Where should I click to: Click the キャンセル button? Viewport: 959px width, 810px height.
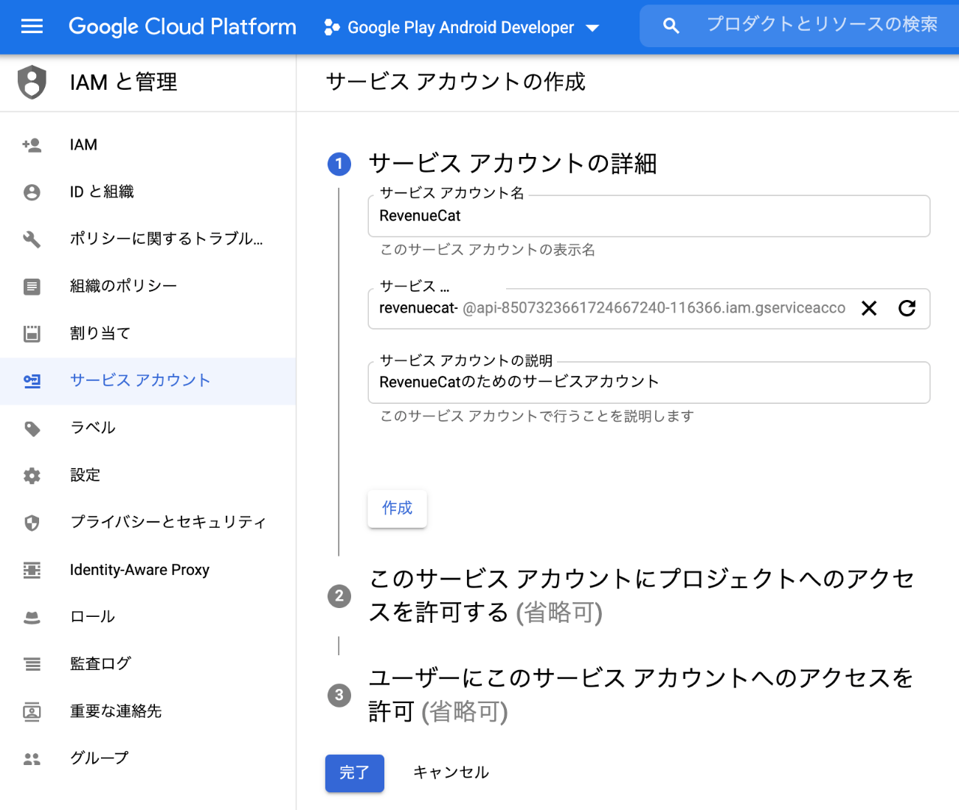[451, 772]
